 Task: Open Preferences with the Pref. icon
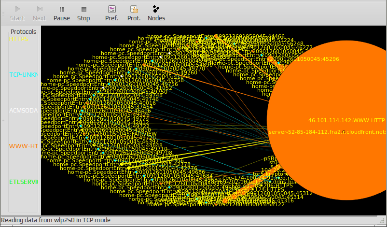(x=112, y=14)
